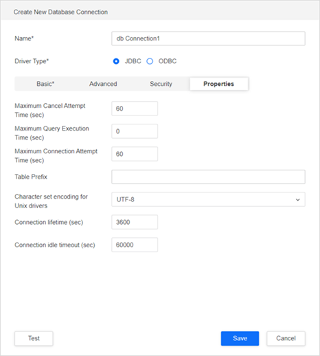
Task: Click the JDBC label text
Action: click(x=133, y=61)
